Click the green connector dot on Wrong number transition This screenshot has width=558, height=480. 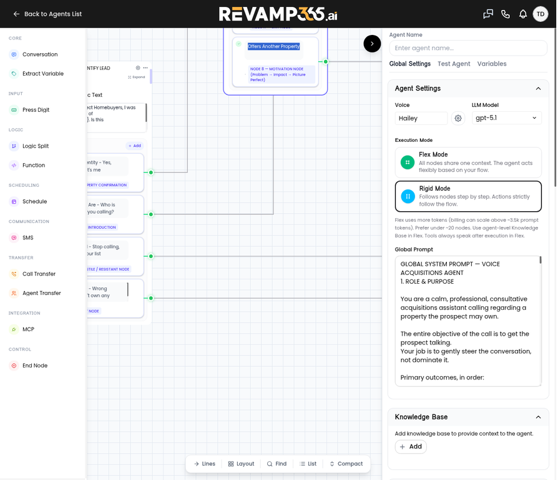coord(151,298)
